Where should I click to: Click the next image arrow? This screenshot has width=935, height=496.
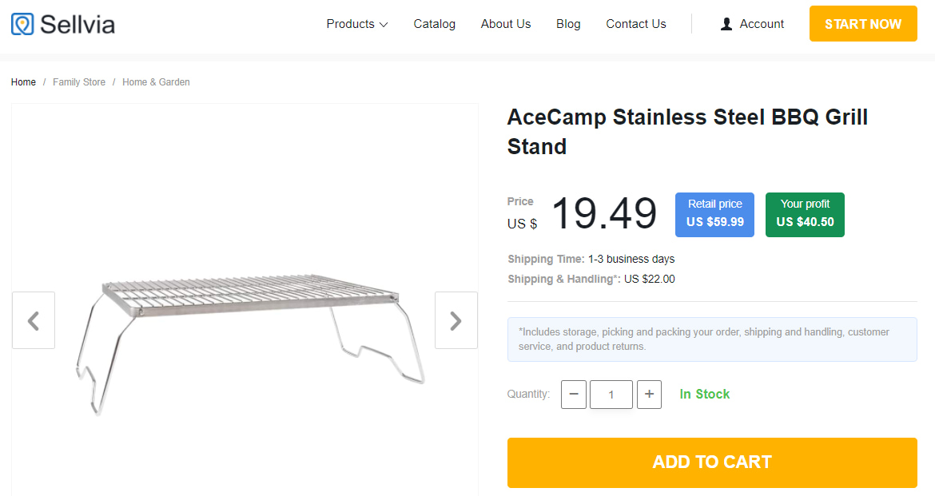pyautogui.click(x=456, y=319)
